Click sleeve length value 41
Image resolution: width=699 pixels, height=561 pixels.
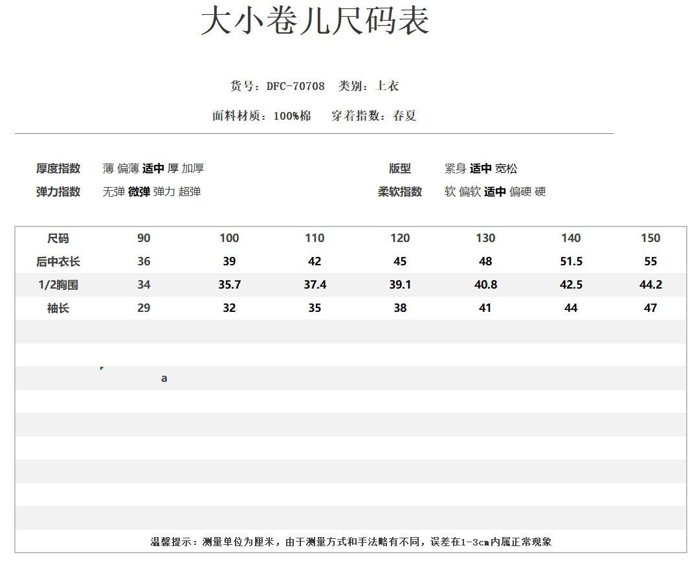tap(485, 307)
